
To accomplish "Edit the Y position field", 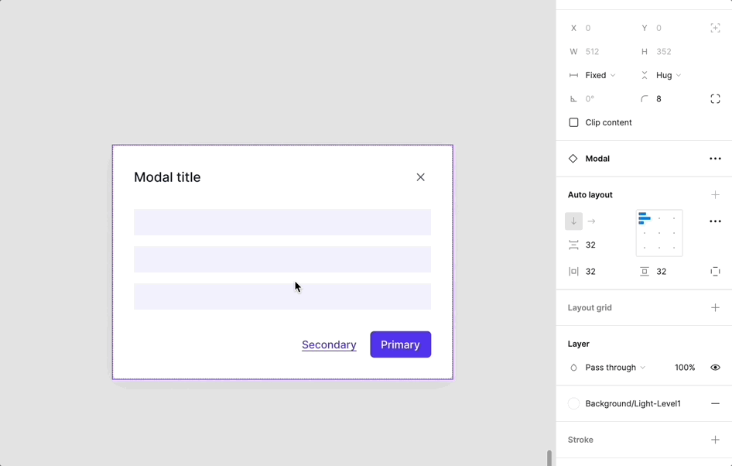I will point(658,28).
